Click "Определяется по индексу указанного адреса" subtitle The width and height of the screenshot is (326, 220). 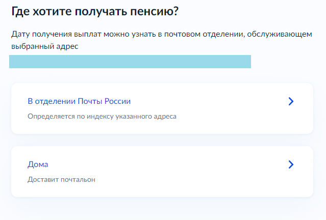tap(102, 116)
